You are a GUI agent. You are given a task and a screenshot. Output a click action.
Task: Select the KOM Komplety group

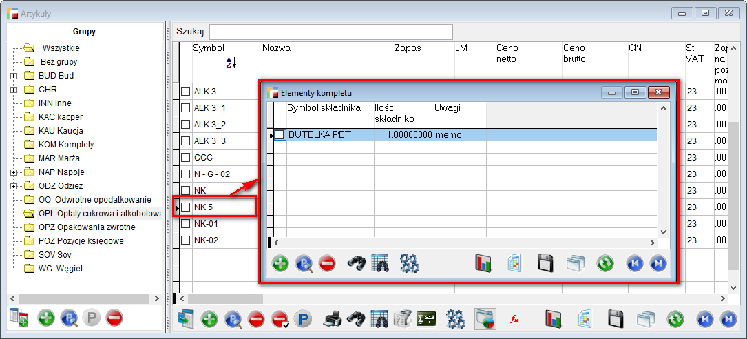click(x=66, y=145)
